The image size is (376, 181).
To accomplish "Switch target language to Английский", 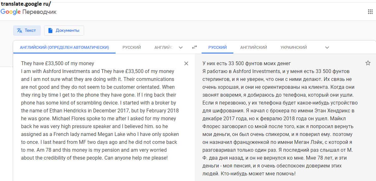I will [254, 47].
